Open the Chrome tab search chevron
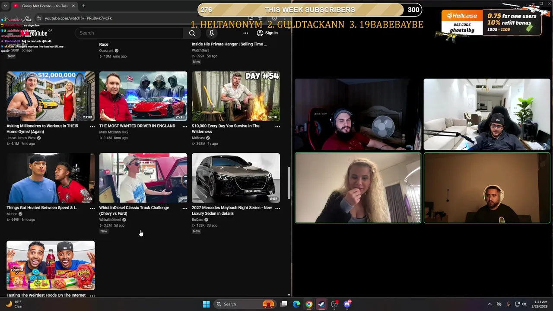 click(5, 6)
